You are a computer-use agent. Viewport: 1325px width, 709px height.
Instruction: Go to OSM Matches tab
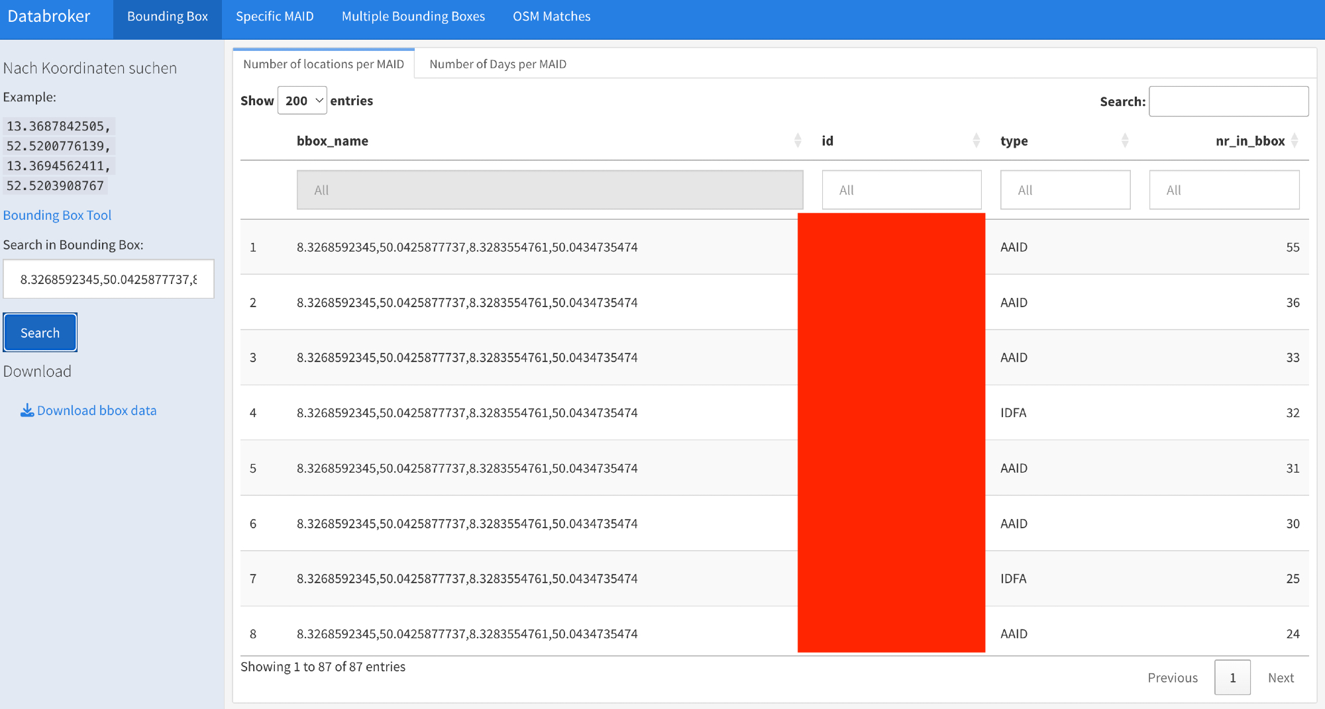tap(551, 17)
